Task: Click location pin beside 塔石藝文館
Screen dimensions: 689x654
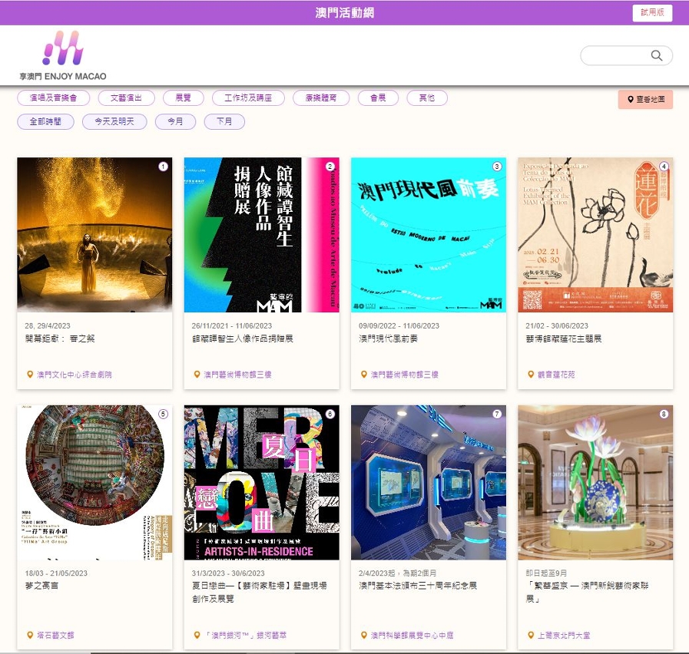Action: click(x=30, y=636)
